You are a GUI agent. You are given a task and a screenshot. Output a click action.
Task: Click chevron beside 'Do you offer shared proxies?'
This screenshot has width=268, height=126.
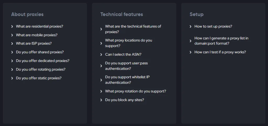(x=12, y=52)
